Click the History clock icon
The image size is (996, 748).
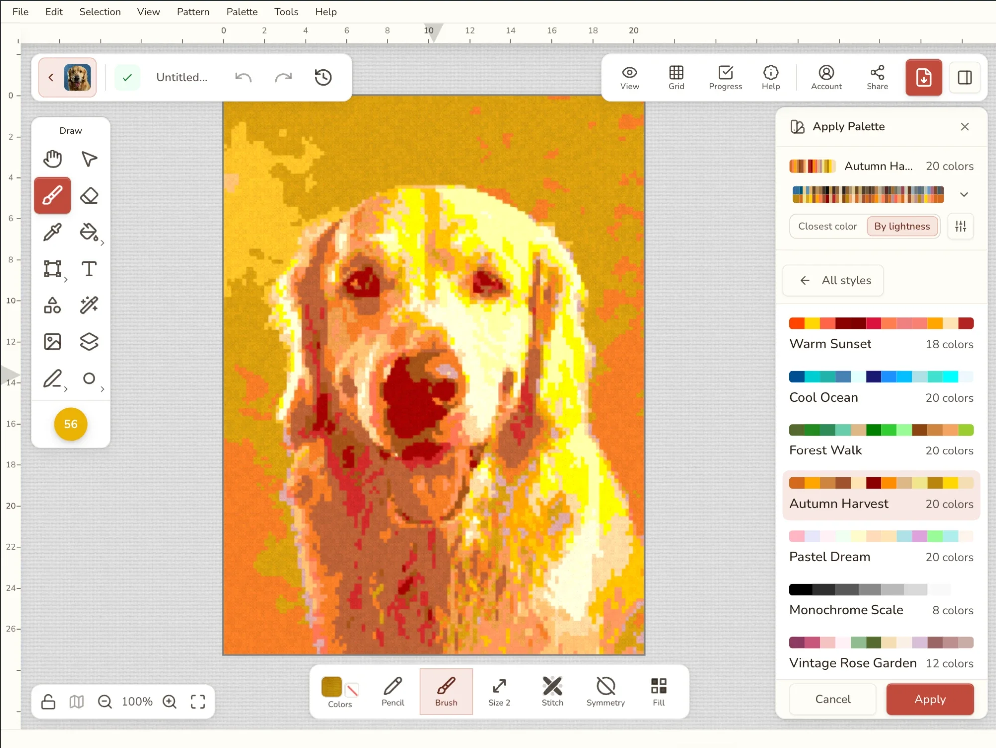(323, 77)
